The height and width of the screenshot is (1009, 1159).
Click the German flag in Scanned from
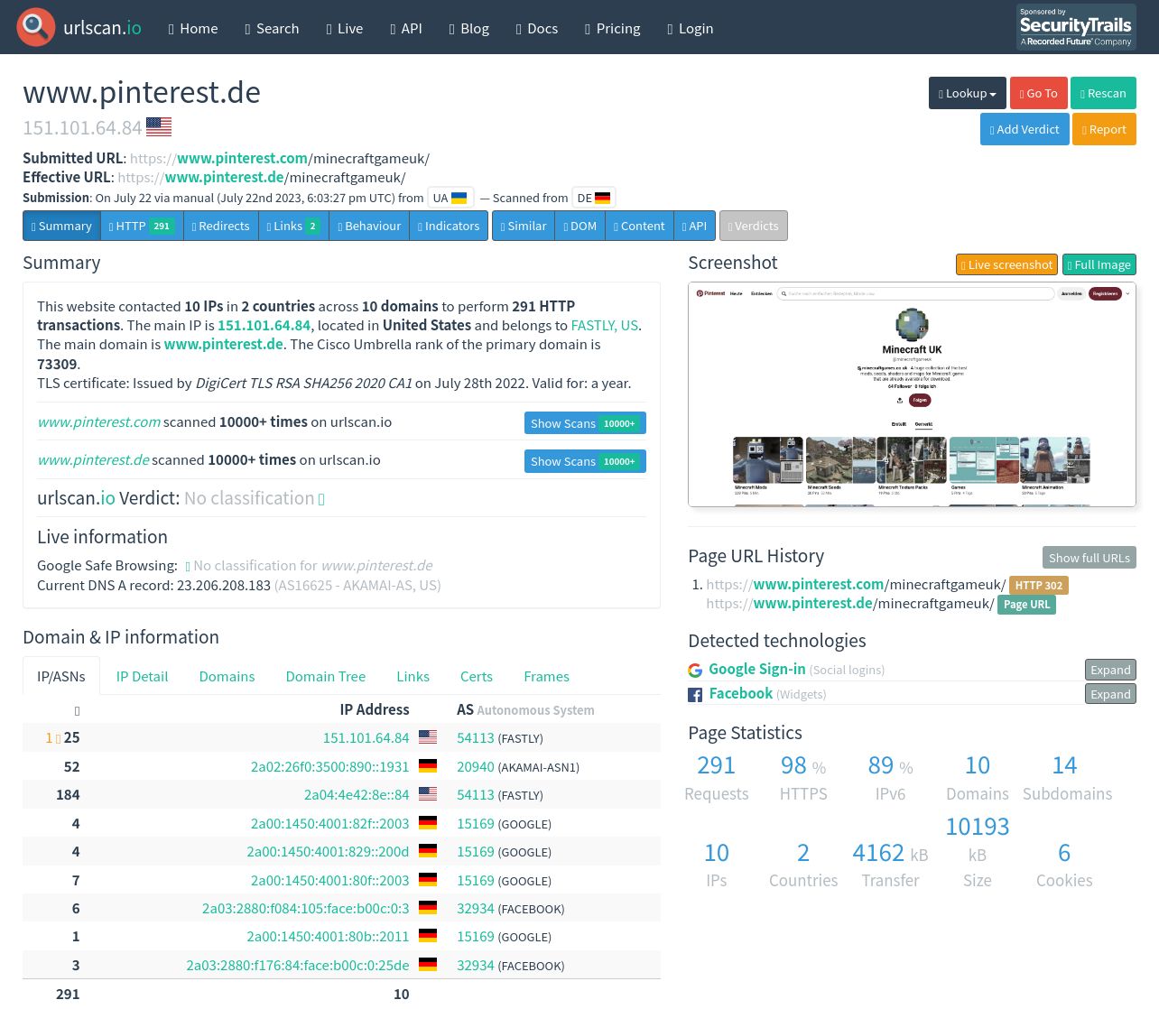coord(603,198)
